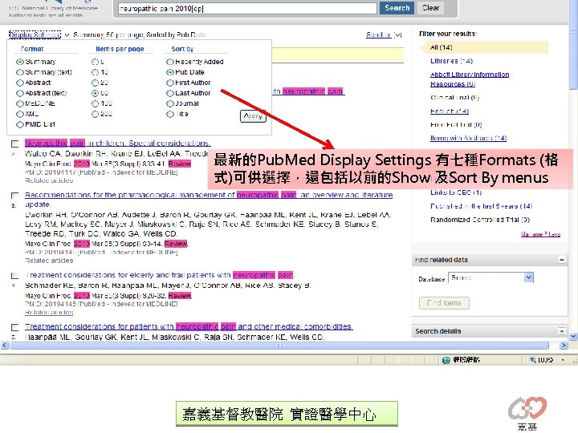Viewport: 578px width, 433px height.
Task: Open the Manage Filters link
Action: pos(540,234)
